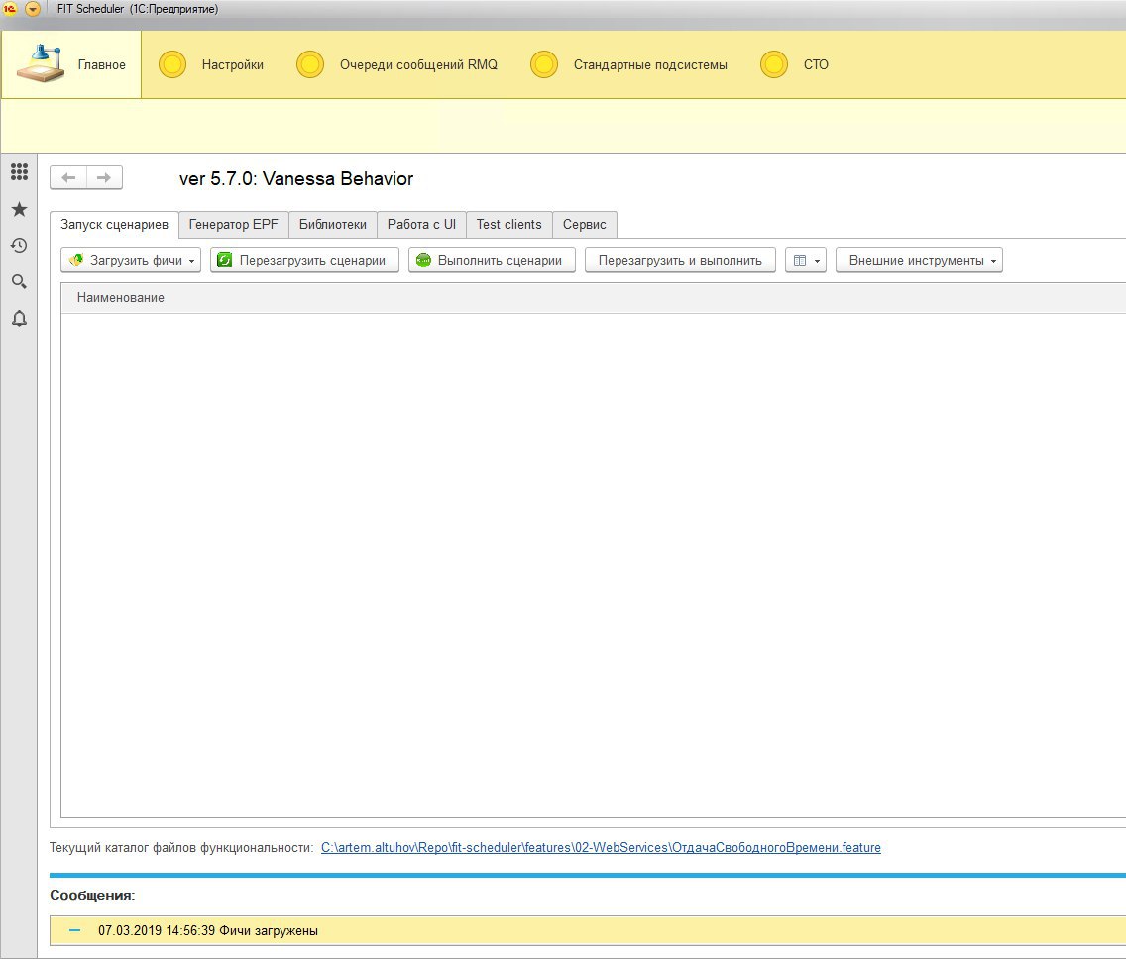Click Перезагрузить и выполнить button
The image size is (1126, 959).
[x=680, y=260]
